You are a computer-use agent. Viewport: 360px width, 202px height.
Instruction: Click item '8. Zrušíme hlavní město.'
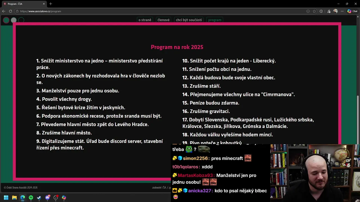[x=64, y=133]
